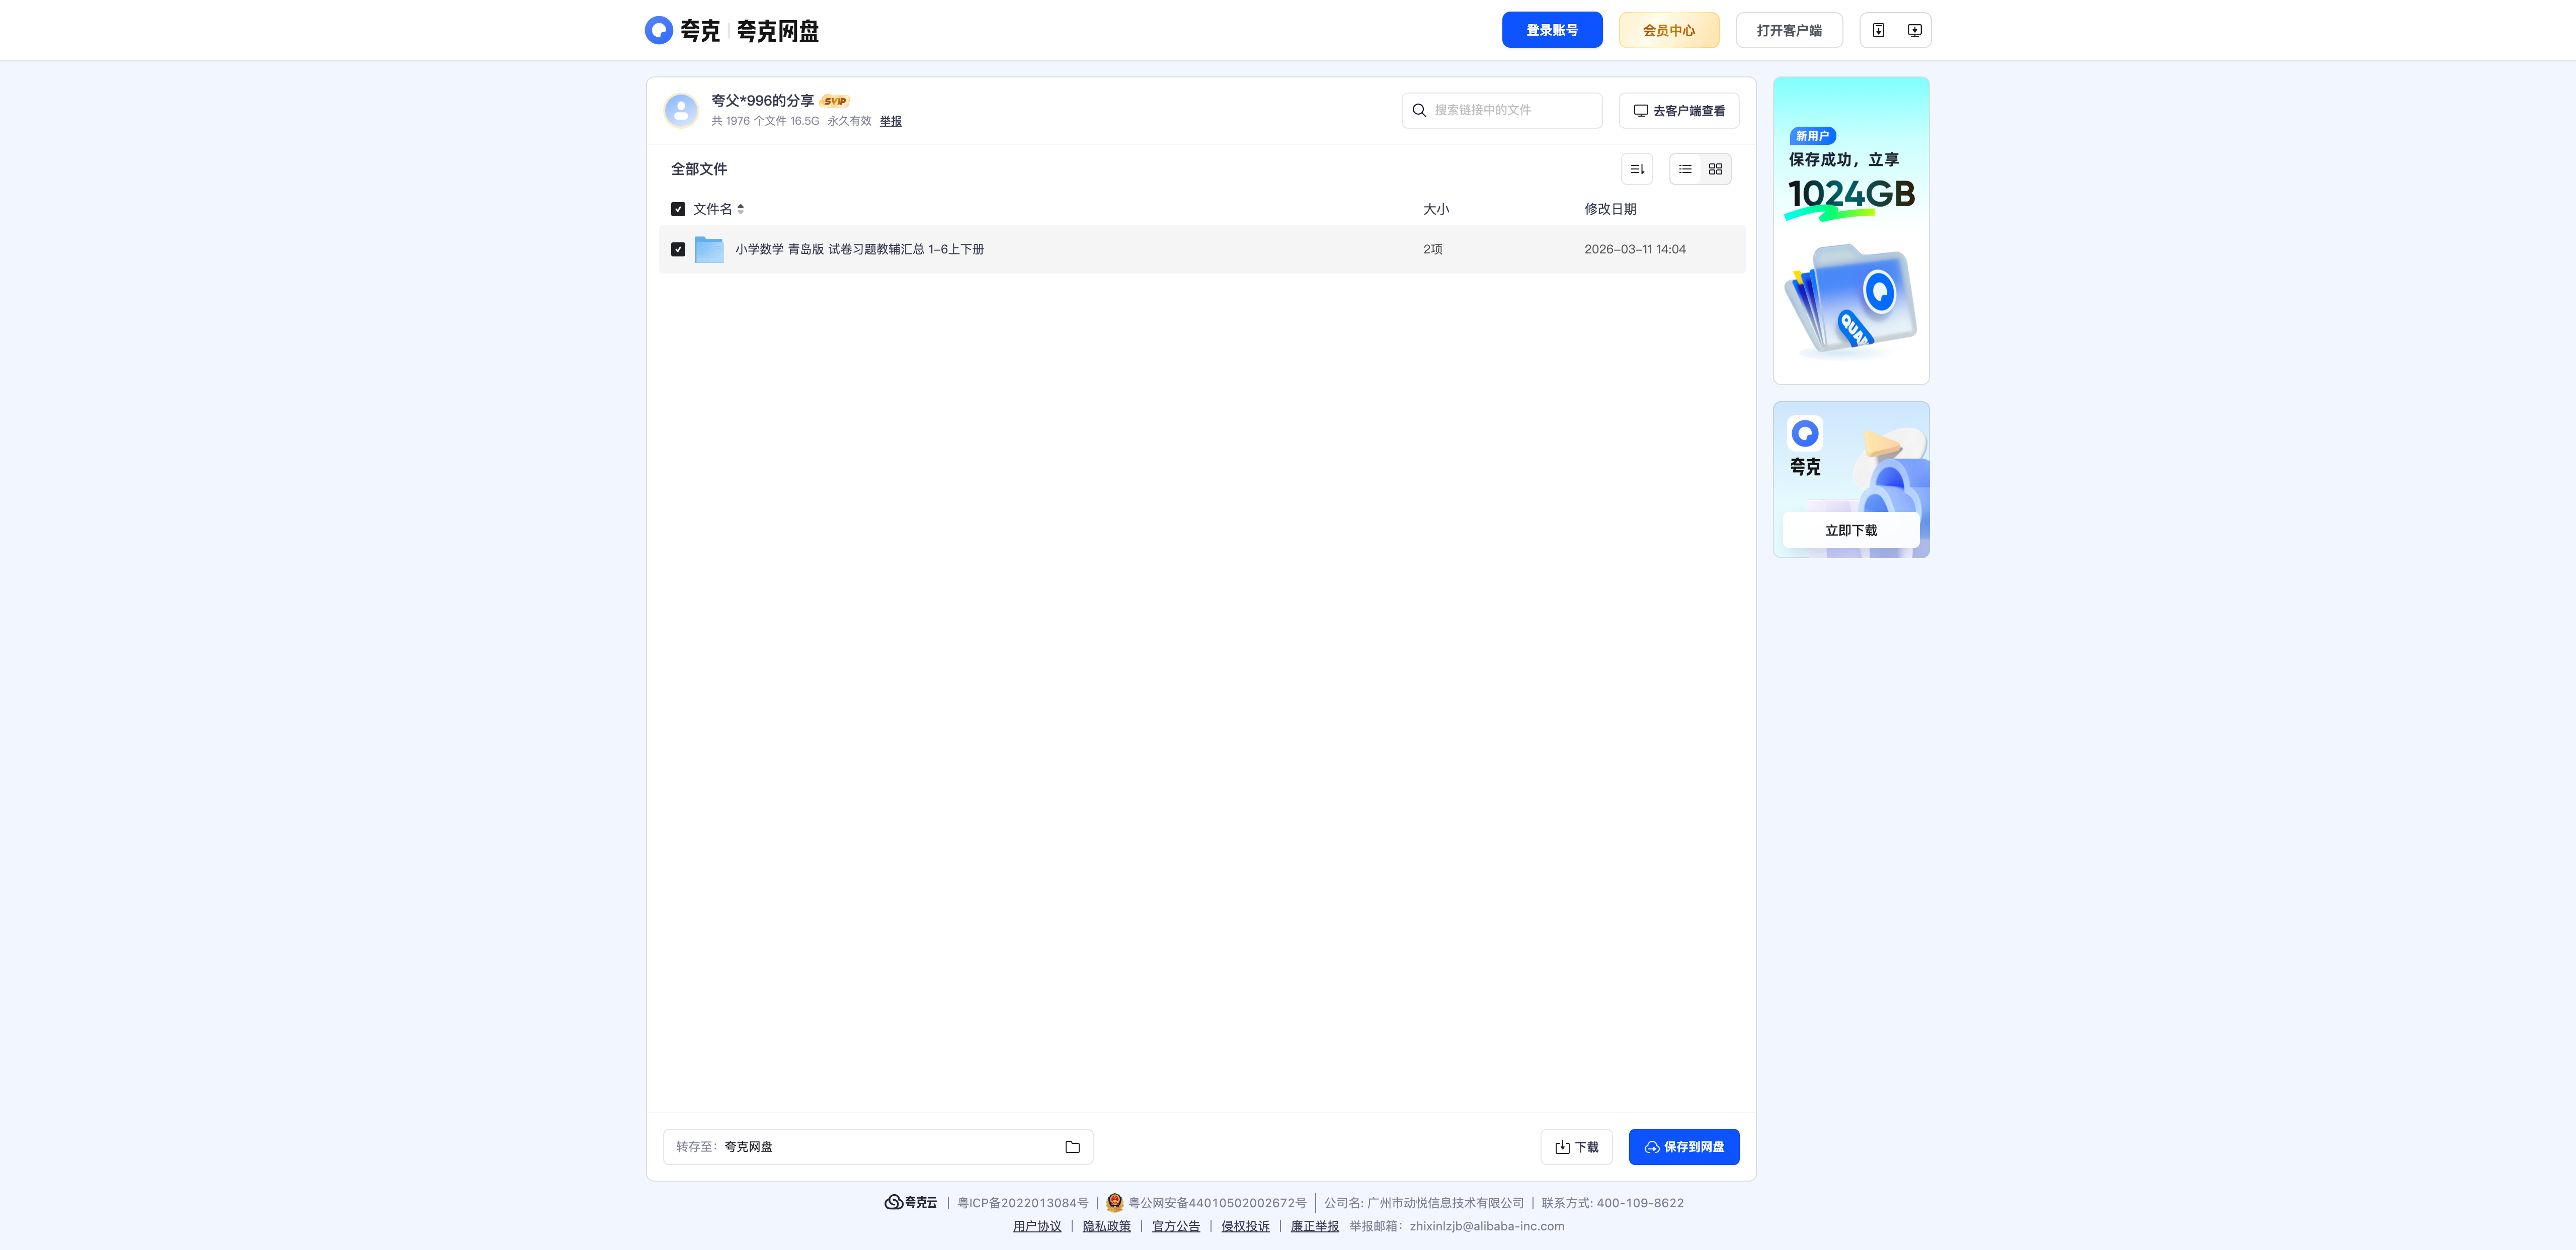This screenshot has height=1250, width=2576.
Task: Click the 登录账号 login button
Action: pos(1551,30)
